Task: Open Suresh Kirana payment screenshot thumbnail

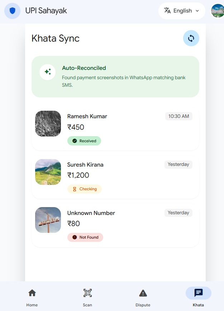Action: (48, 172)
